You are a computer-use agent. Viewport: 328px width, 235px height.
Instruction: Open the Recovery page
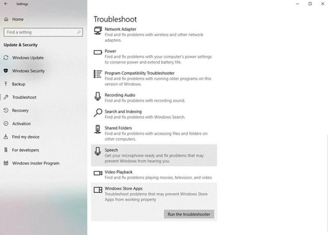tap(20, 110)
